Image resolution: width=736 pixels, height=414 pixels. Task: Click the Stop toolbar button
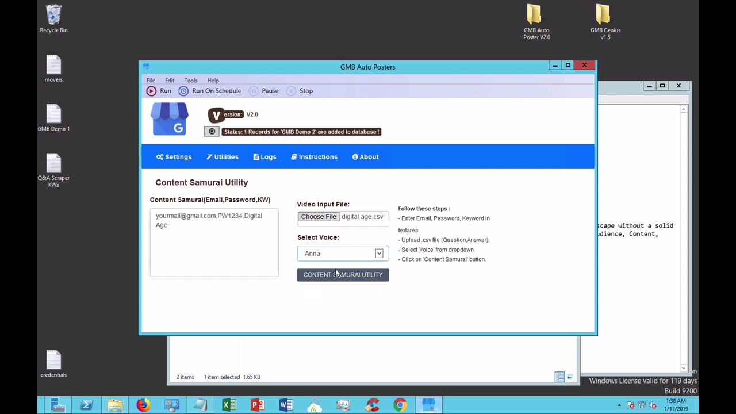tap(300, 91)
